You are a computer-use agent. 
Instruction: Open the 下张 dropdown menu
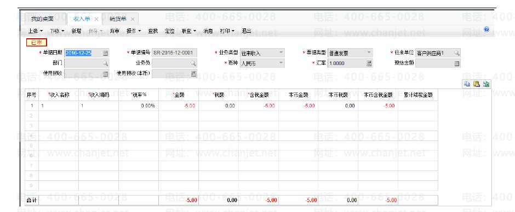click(57, 31)
